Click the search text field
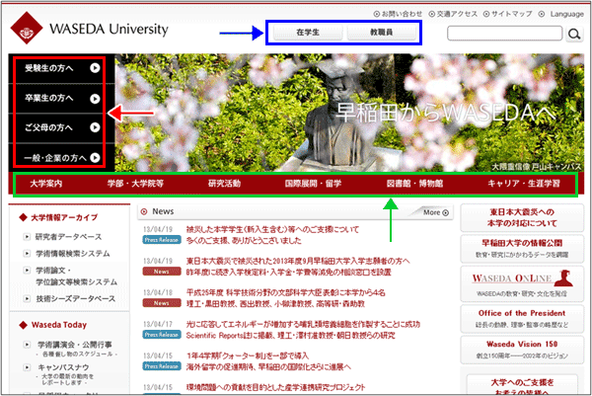Screen dimensions: 592x396 [x=505, y=34]
